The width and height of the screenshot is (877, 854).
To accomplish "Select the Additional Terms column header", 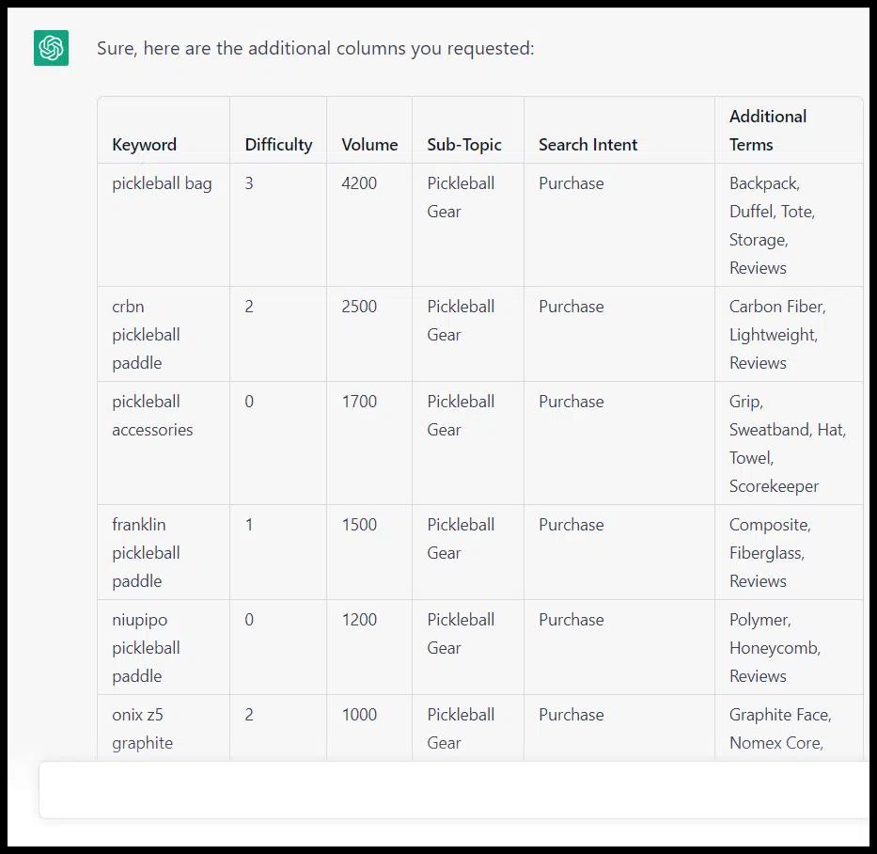I will click(x=768, y=130).
